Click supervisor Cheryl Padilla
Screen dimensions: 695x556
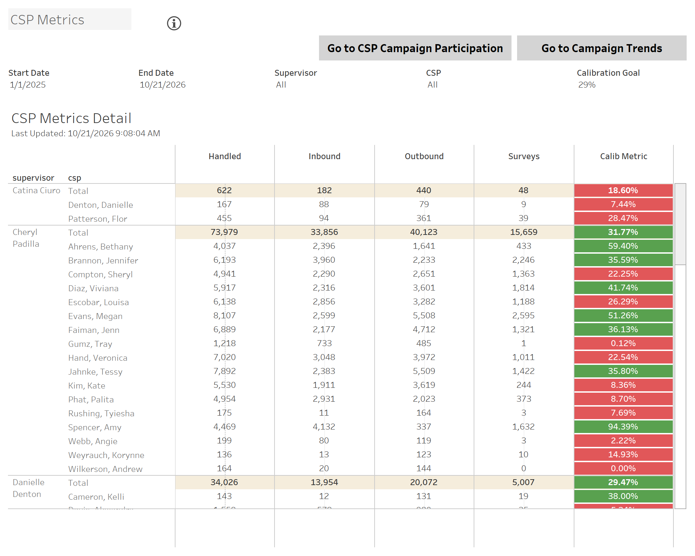click(x=26, y=238)
